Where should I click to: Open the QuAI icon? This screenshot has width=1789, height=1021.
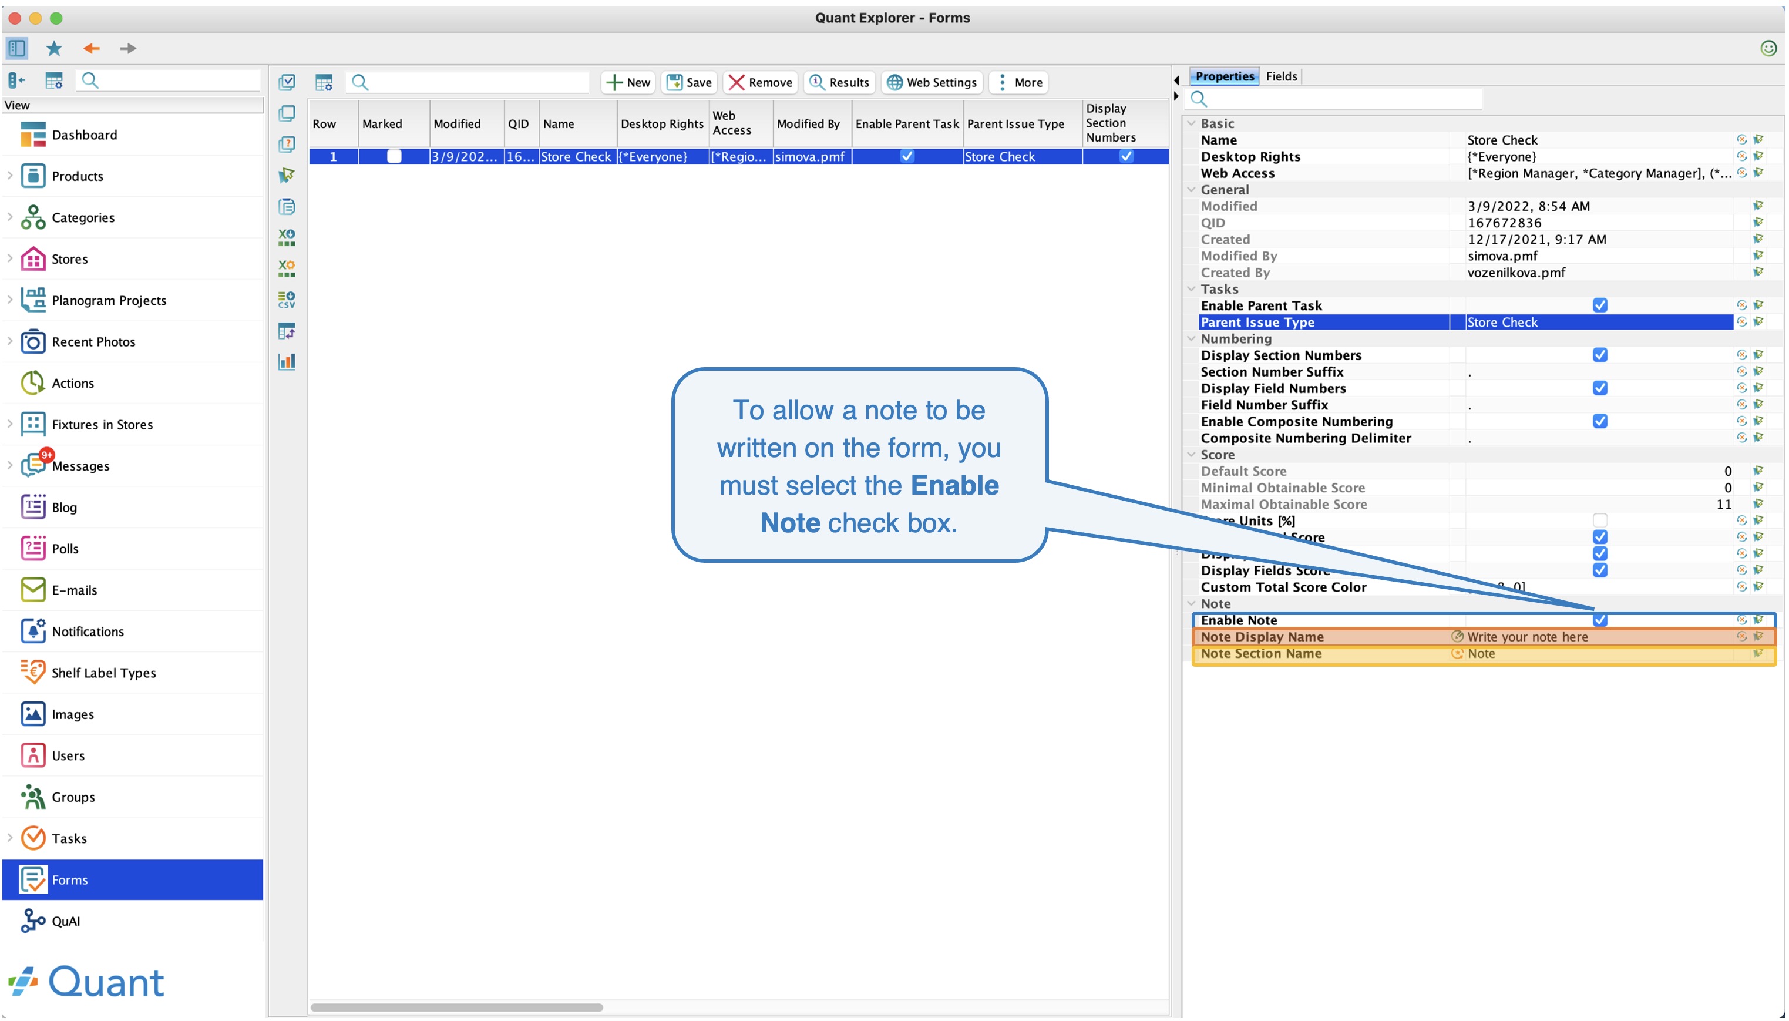point(33,921)
